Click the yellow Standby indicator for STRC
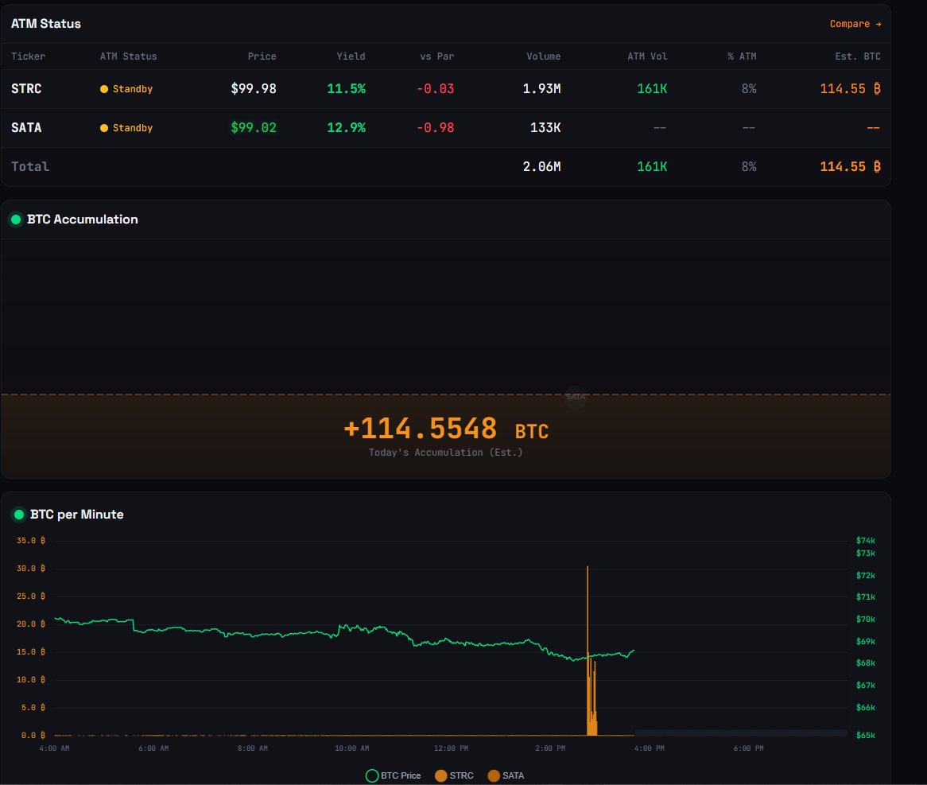Image resolution: width=927 pixels, height=785 pixels. coord(105,89)
